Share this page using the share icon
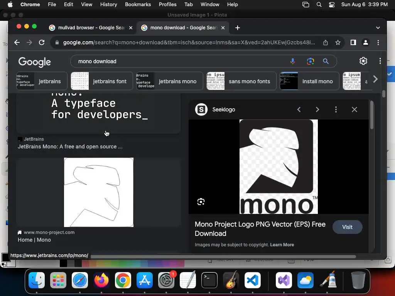This screenshot has width=395, height=296. 326,42
